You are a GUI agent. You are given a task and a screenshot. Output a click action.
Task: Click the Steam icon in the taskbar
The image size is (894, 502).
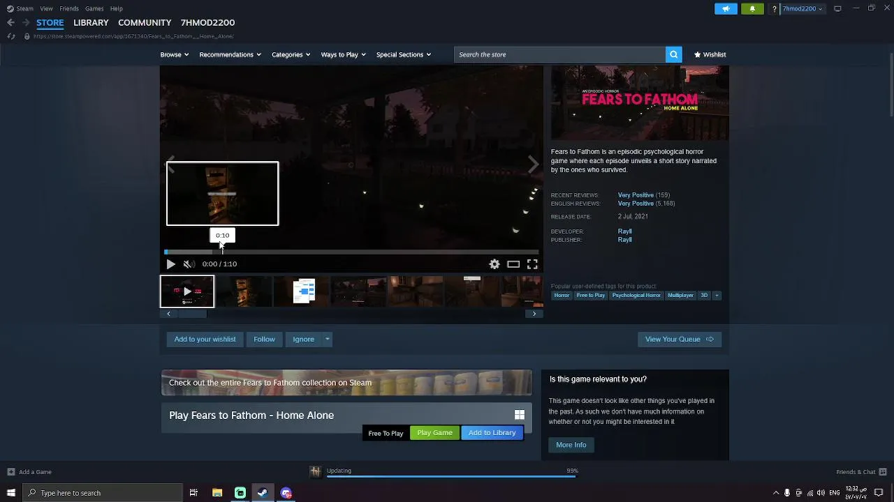(263, 493)
